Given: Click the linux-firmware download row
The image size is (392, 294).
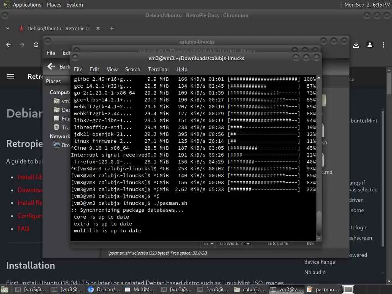Looking at the screenshot, I should coord(193,141).
